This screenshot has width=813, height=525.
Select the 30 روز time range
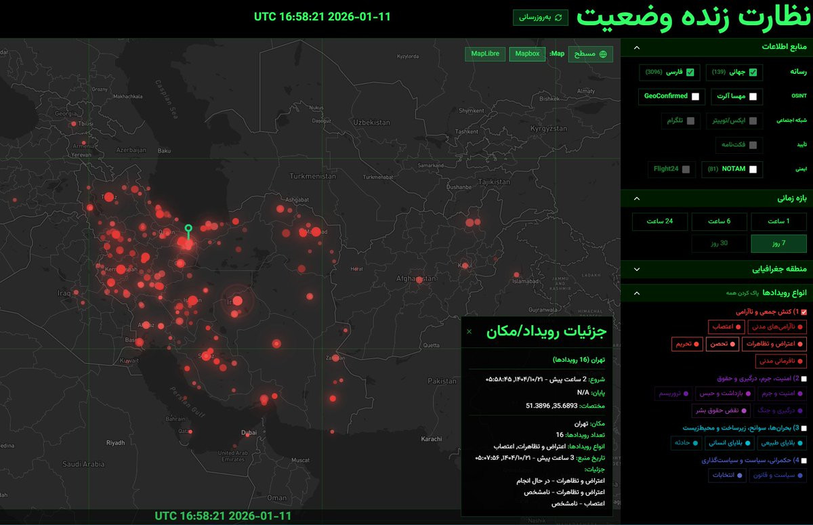click(x=720, y=243)
